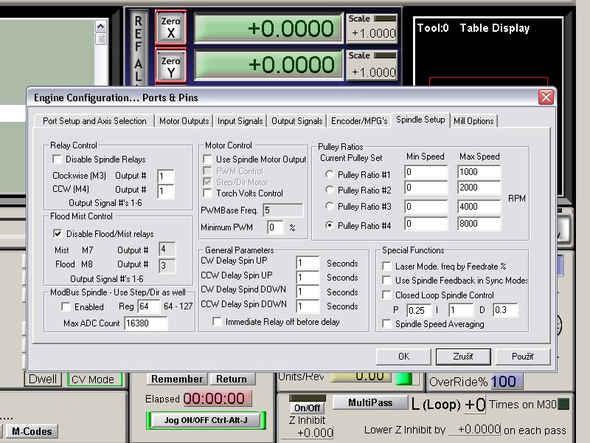This screenshot has width=590, height=443.
Task: Click the Zrušit cancel button
Action: [x=463, y=357]
